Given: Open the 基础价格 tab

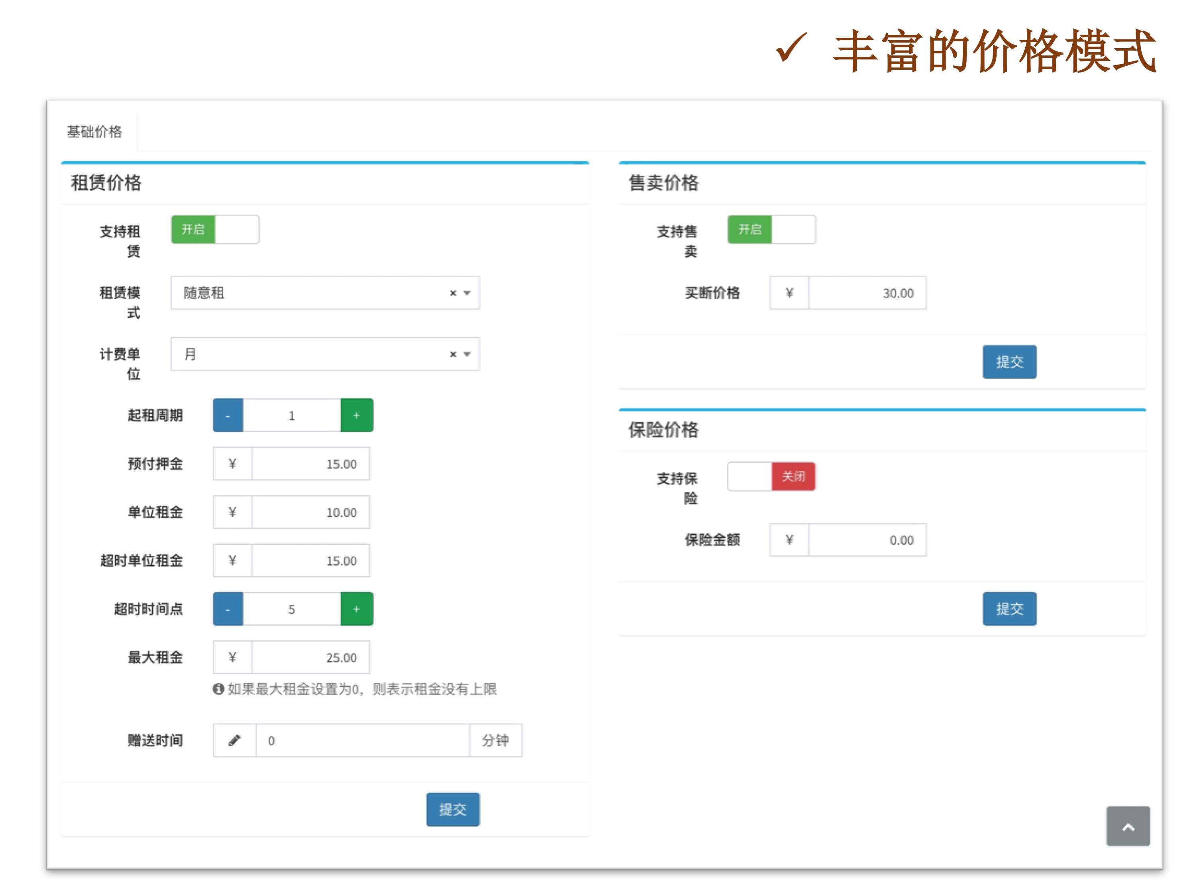Looking at the screenshot, I should (94, 132).
